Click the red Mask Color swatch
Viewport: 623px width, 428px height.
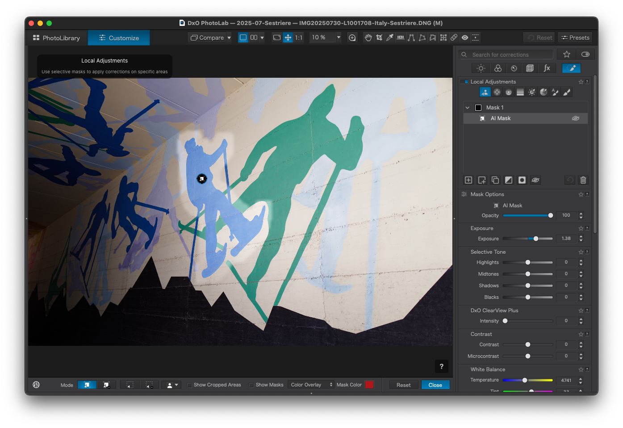tap(369, 385)
